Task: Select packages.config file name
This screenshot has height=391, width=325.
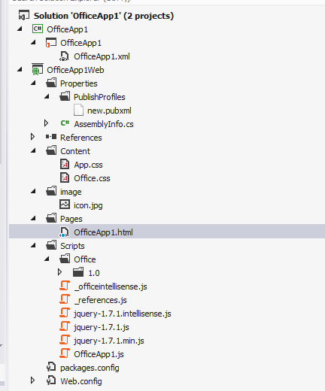Action: pyautogui.click(x=90, y=368)
